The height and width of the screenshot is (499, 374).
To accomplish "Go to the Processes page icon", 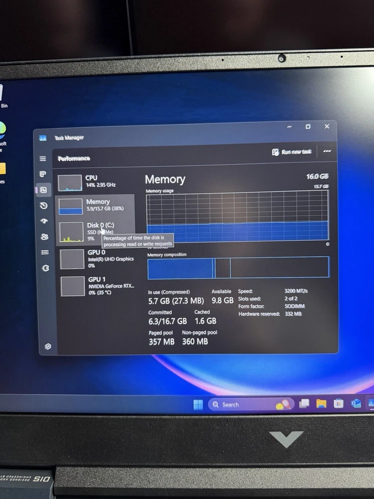I will point(43,174).
